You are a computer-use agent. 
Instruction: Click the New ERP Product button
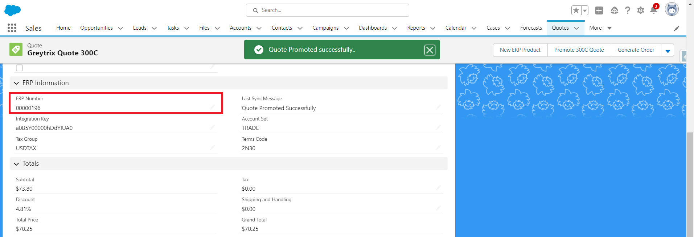pos(520,50)
